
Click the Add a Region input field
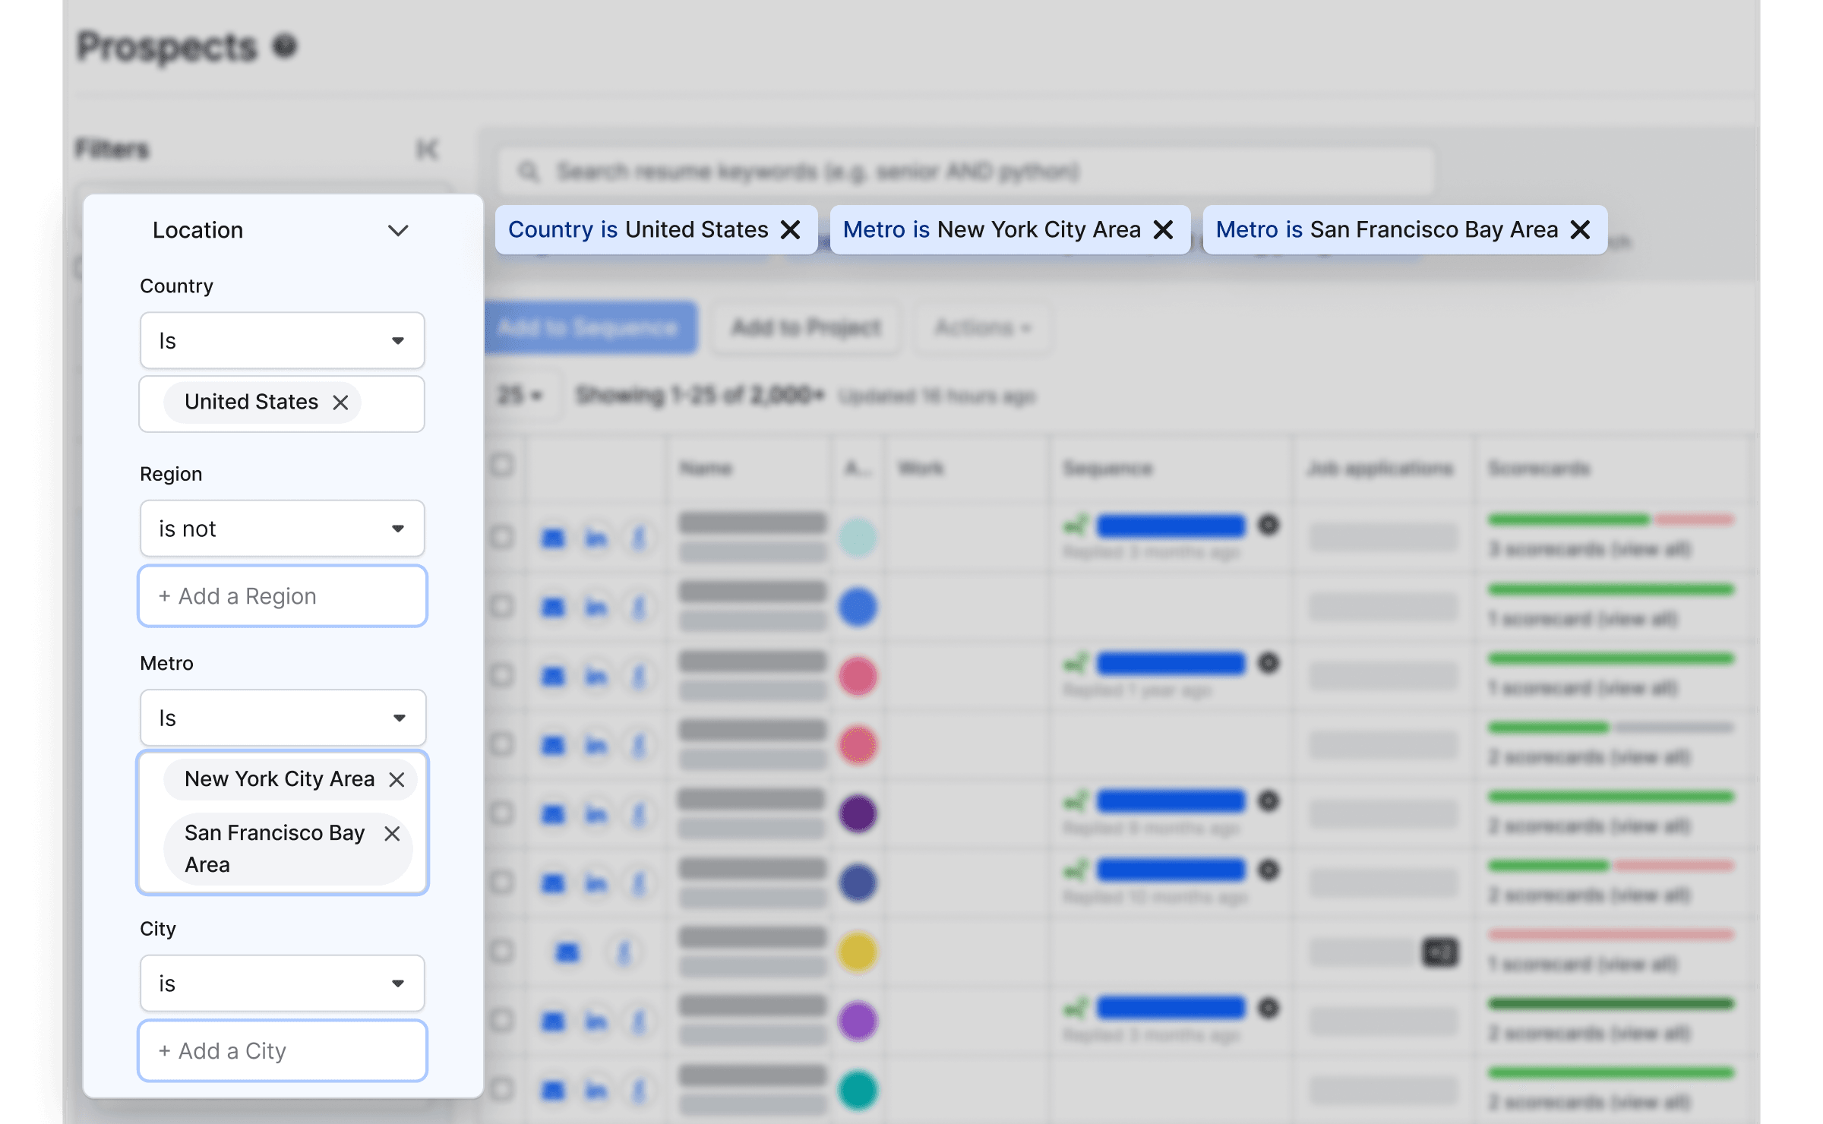[282, 596]
